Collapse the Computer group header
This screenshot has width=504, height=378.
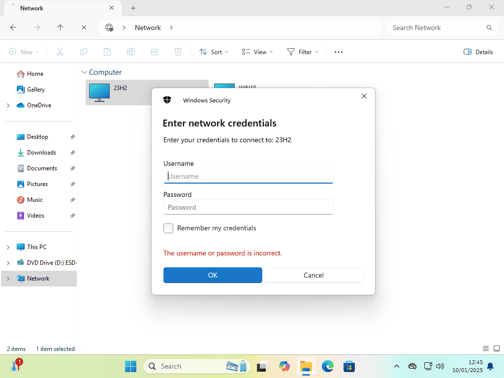click(x=85, y=72)
